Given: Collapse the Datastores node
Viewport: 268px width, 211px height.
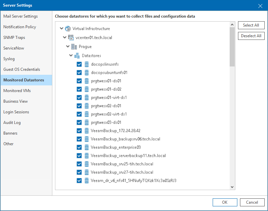Looking at the screenshot, I should 71,55.
